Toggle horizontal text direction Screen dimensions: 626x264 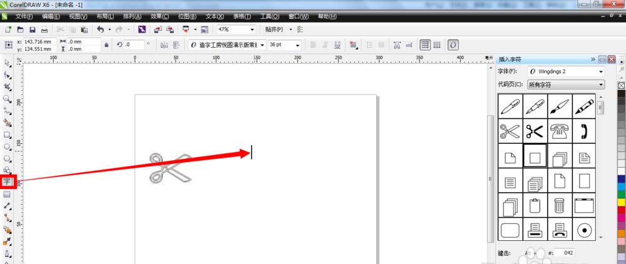[x=425, y=45]
